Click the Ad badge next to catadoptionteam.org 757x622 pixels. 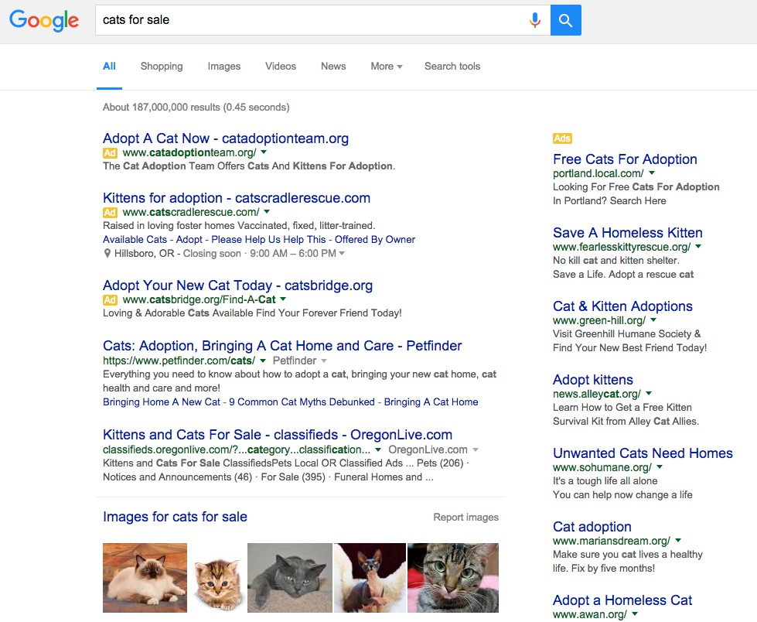click(x=110, y=153)
